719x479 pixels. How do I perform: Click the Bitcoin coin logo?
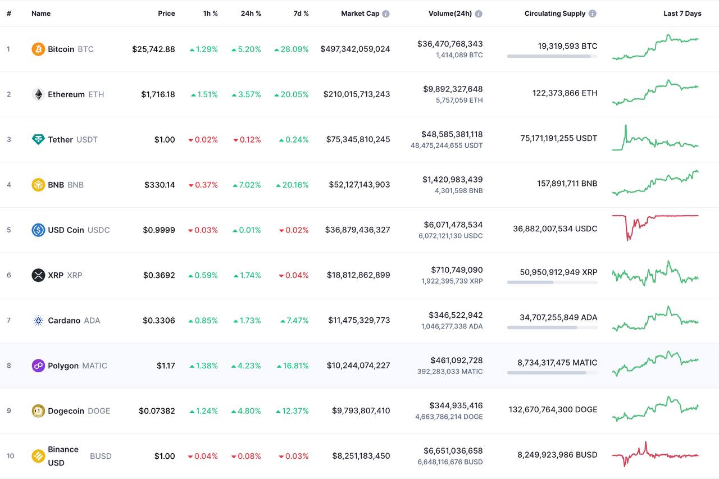pos(38,49)
